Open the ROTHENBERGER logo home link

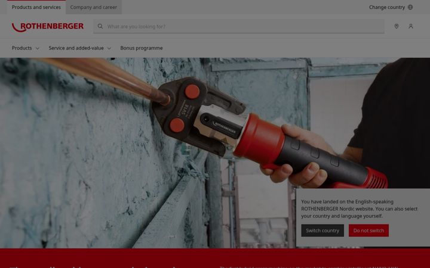tap(47, 27)
